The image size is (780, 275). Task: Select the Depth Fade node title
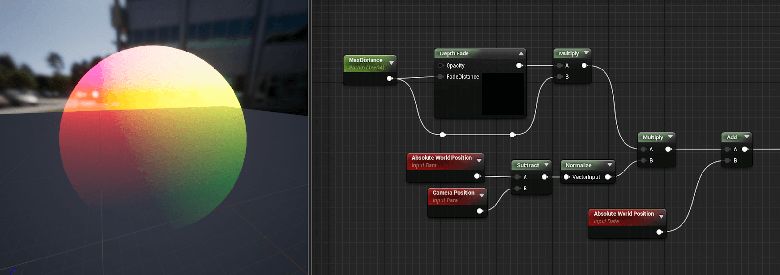(x=454, y=53)
